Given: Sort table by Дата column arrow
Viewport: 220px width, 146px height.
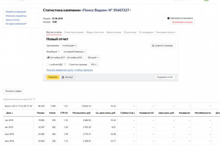Looking at the screenshot, I should pyautogui.click(x=13, y=113).
